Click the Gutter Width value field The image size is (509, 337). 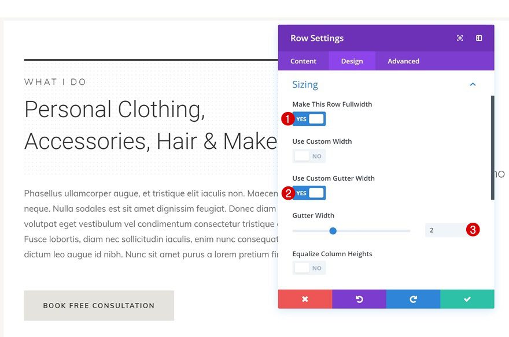(444, 230)
